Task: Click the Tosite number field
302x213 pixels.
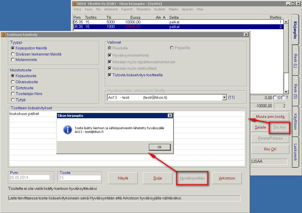Action: 80,178
